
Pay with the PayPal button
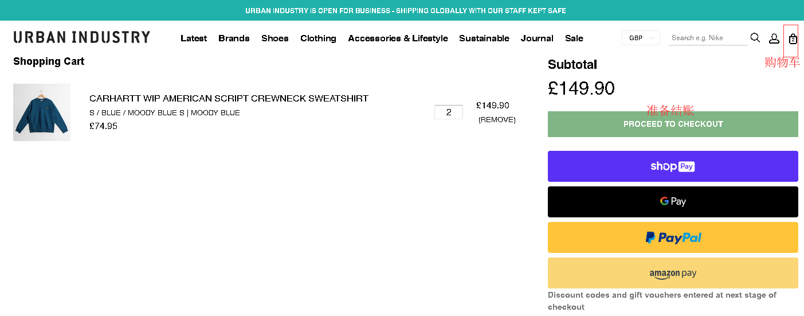click(x=673, y=237)
